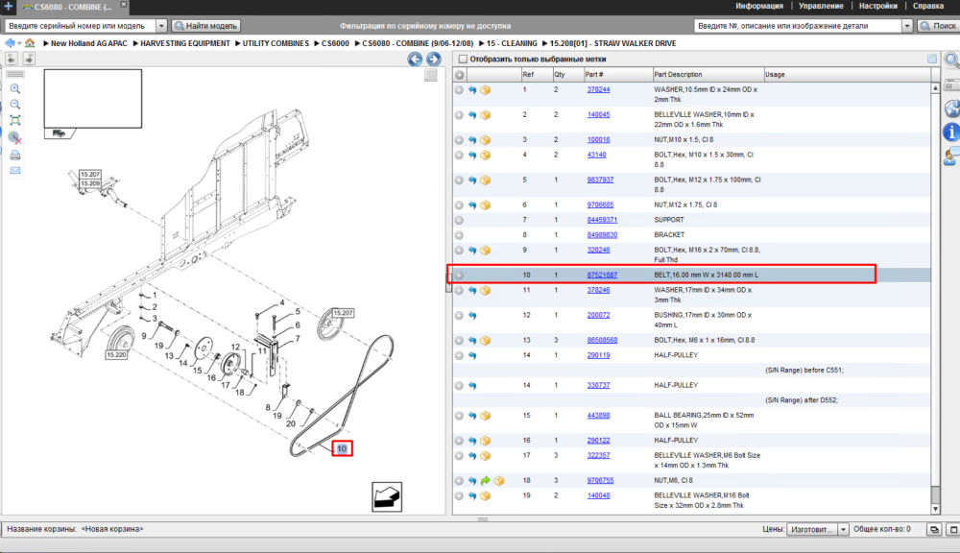Click blue arrow icon for part 140045

click(x=472, y=115)
